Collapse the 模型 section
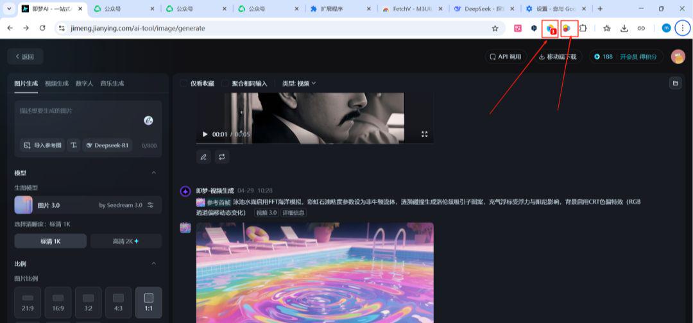693x323 pixels. 153,173
